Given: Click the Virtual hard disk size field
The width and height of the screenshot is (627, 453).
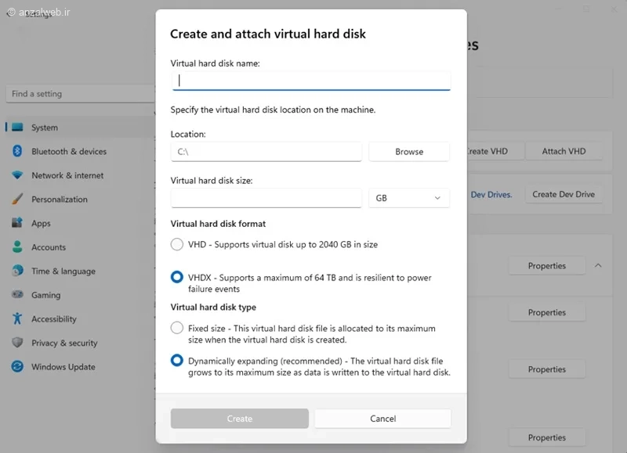Looking at the screenshot, I should tap(266, 198).
